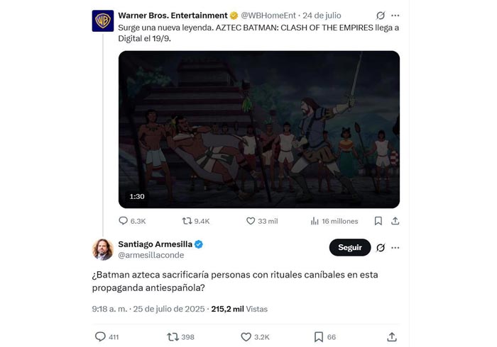Open Warner Bros. Entertainment profile avatar

pos(103,21)
